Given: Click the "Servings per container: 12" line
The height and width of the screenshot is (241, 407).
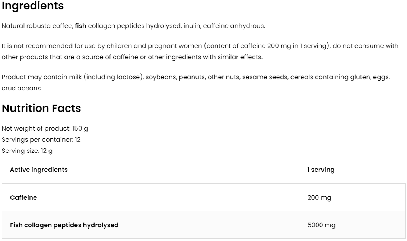Looking at the screenshot, I should pyautogui.click(x=41, y=140).
